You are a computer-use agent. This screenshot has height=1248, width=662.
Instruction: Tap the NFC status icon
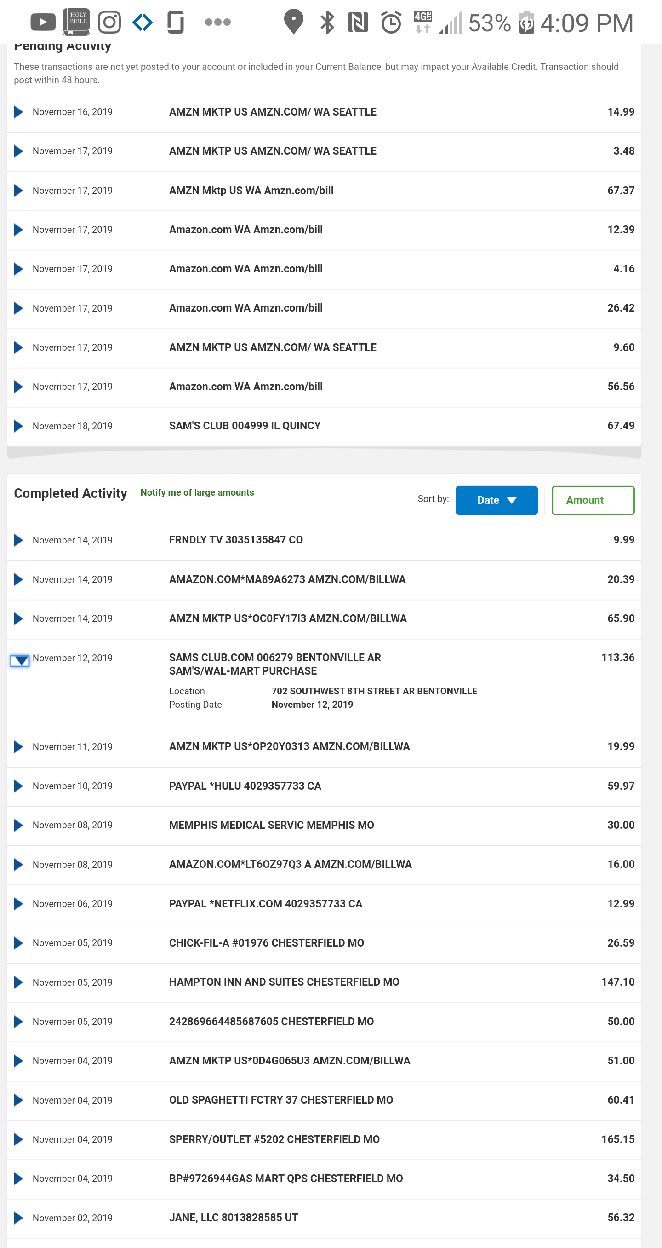coord(358,22)
